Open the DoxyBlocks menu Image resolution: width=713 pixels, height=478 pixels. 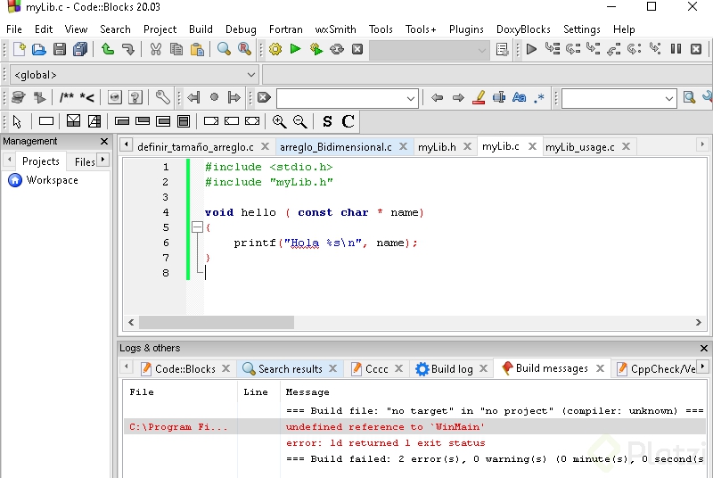point(523,29)
